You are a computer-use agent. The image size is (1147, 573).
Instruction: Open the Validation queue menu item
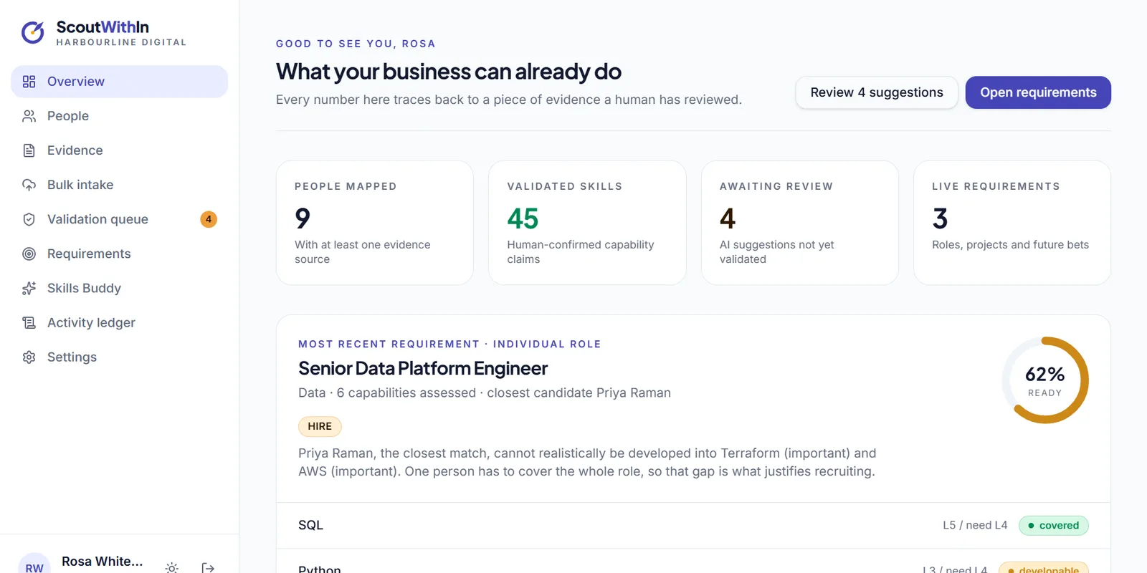(119, 219)
